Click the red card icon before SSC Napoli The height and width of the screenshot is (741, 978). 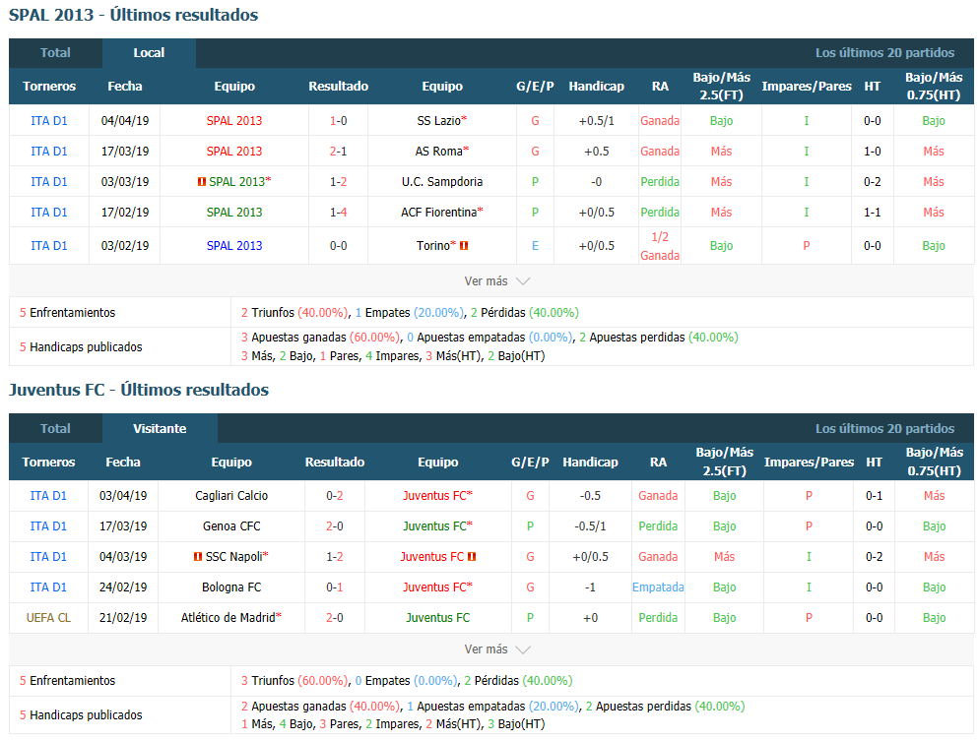[x=198, y=557]
